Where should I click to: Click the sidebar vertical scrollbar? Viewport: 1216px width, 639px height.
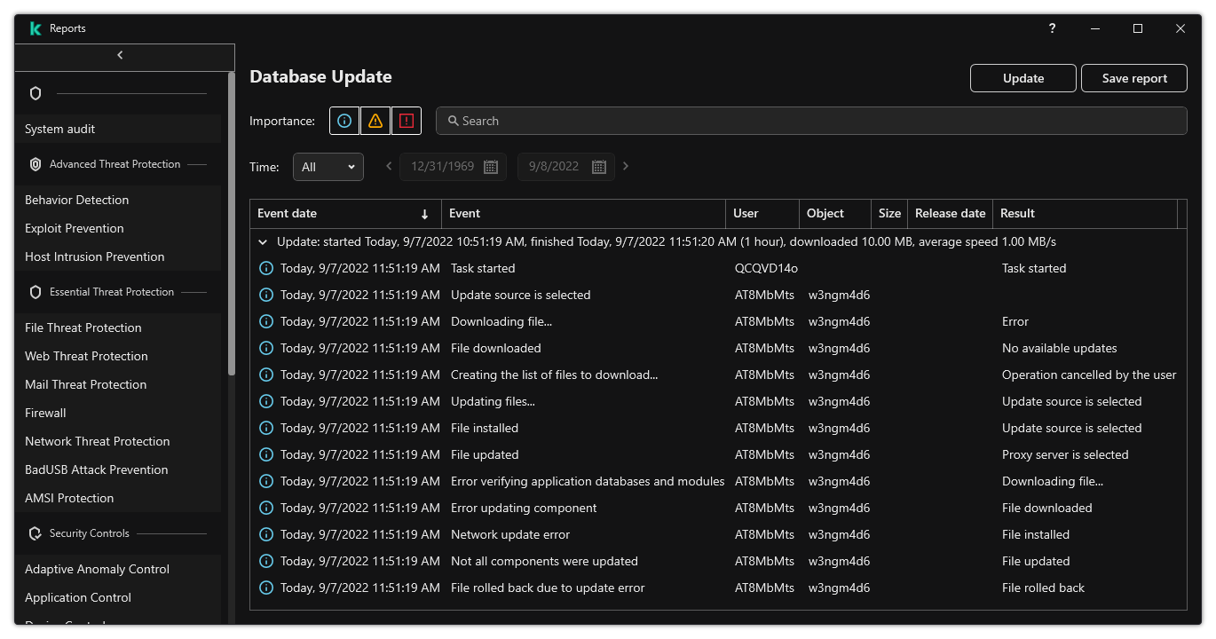pos(232,222)
